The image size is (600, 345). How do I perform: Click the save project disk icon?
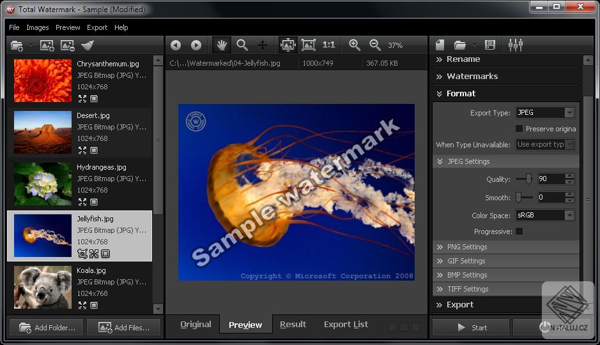click(490, 45)
